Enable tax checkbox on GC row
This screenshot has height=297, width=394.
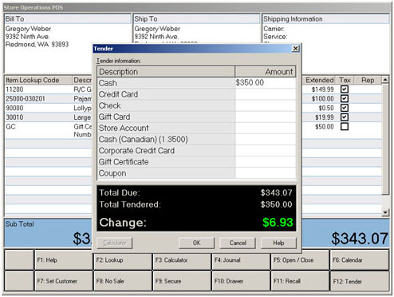click(345, 126)
